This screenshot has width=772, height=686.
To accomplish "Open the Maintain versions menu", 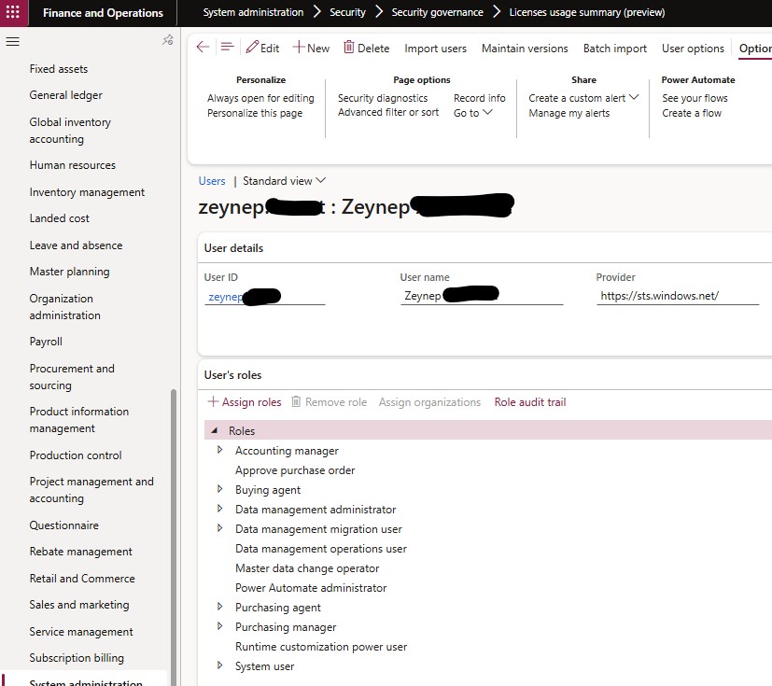I will coord(525,49).
